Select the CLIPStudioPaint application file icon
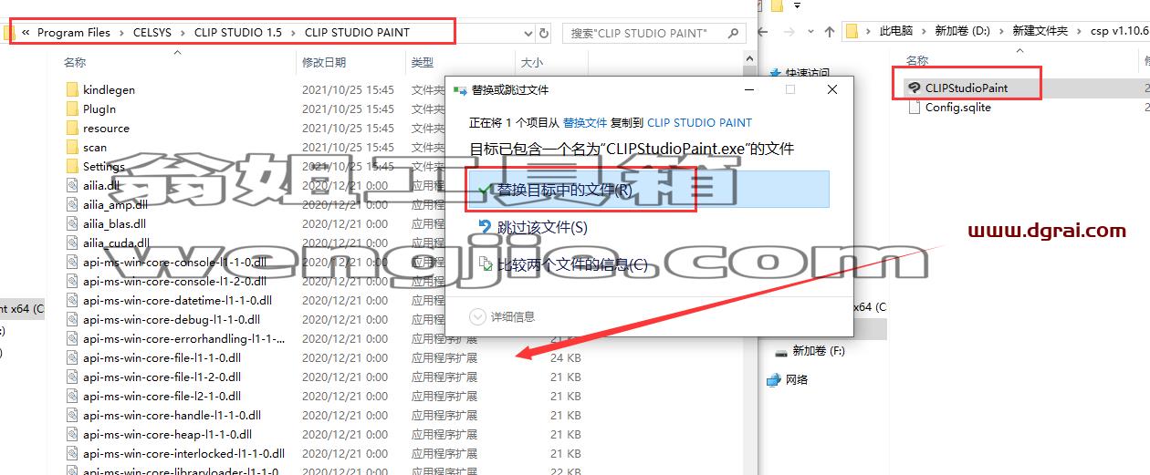 pos(913,88)
